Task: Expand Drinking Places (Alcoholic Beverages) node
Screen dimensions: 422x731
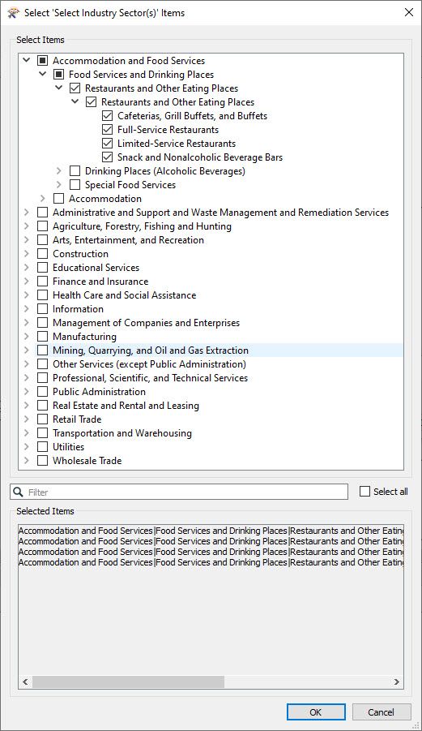Action: pos(58,171)
